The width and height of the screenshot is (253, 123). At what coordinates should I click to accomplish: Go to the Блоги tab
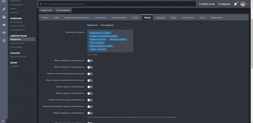(203, 18)
